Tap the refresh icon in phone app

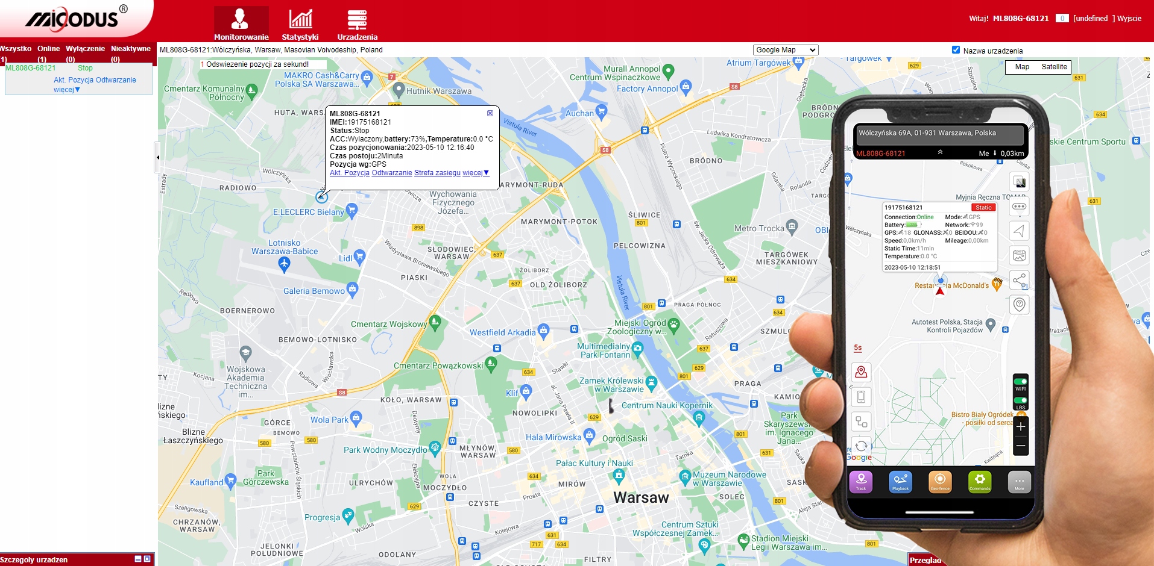coord(862,446)
